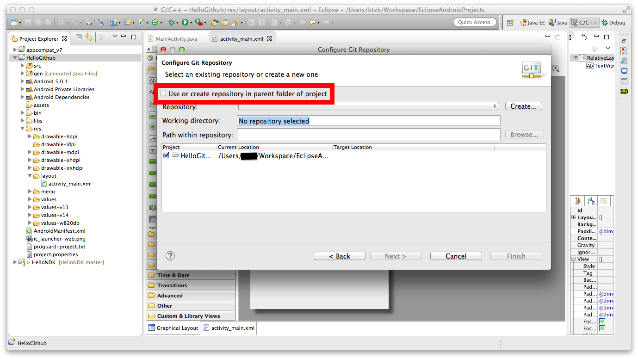Open the Advanced palette category
638x359 pixels.
(191, 296)
